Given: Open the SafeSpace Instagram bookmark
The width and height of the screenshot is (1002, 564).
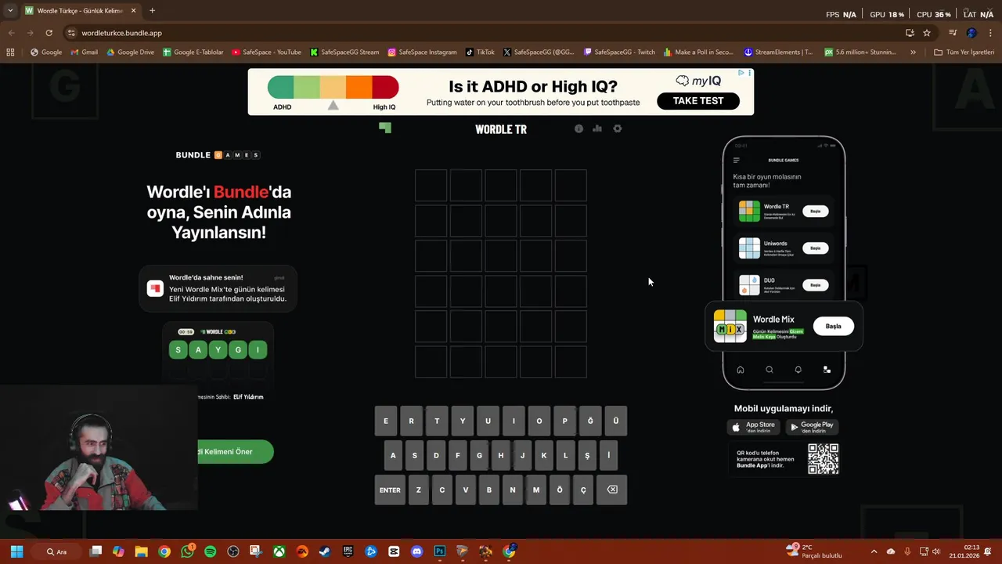Looking at the screenshot, I should [422, 52].
